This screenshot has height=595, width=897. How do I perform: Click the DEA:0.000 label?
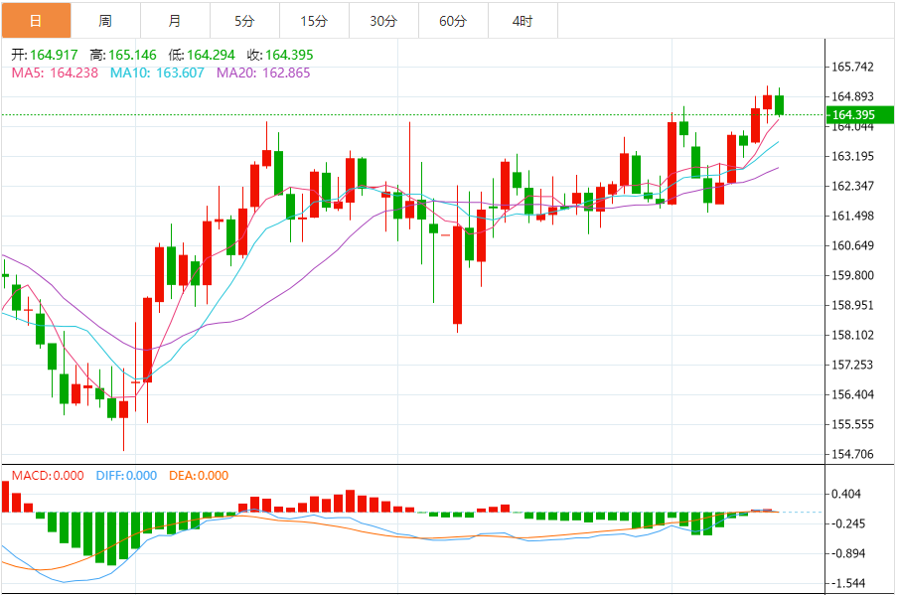point(199,476)
